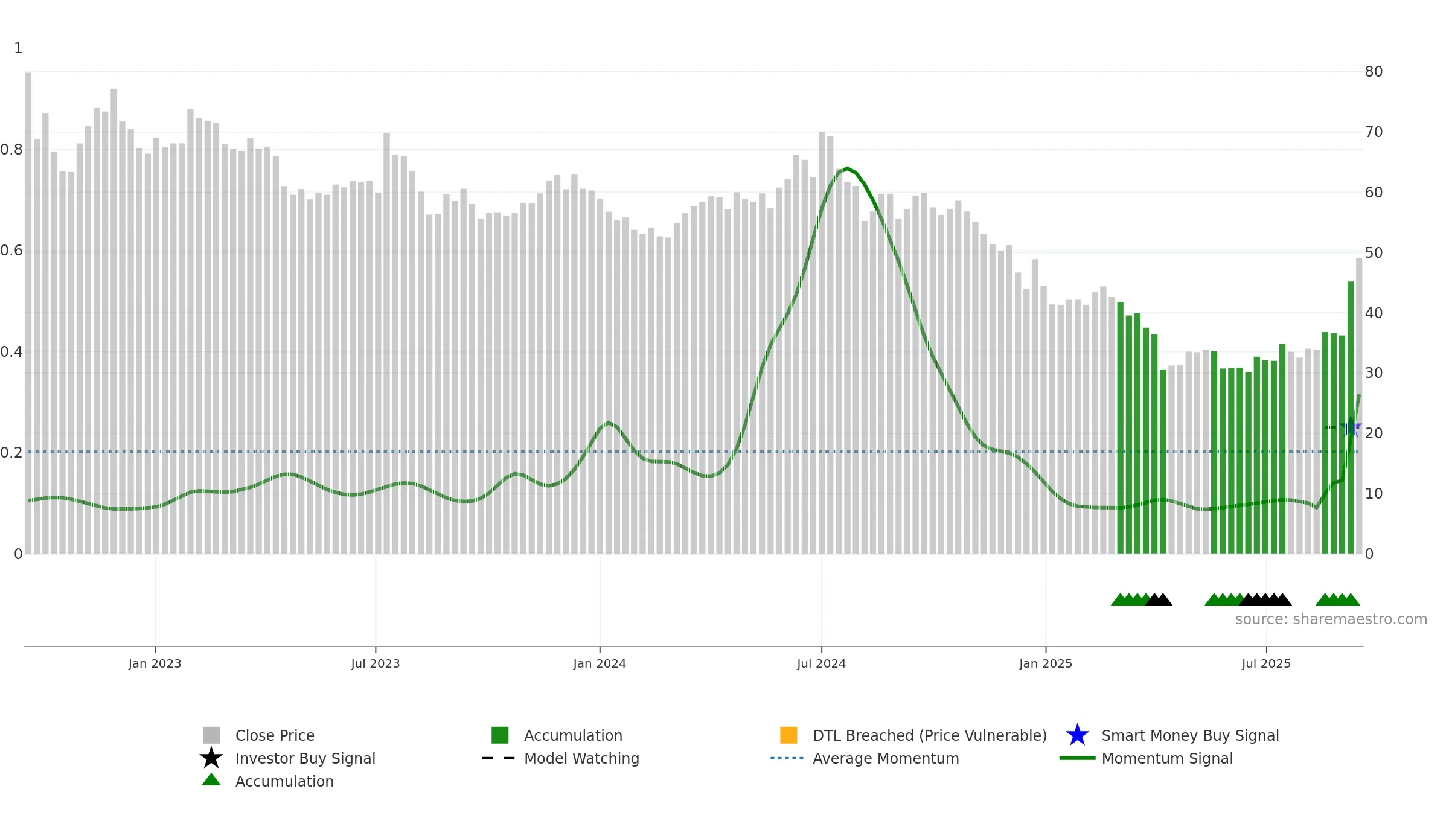Toggle the Close Price legend label
Image resolution: width=1449 pixels, height=815 pixels.
[275, 735]
